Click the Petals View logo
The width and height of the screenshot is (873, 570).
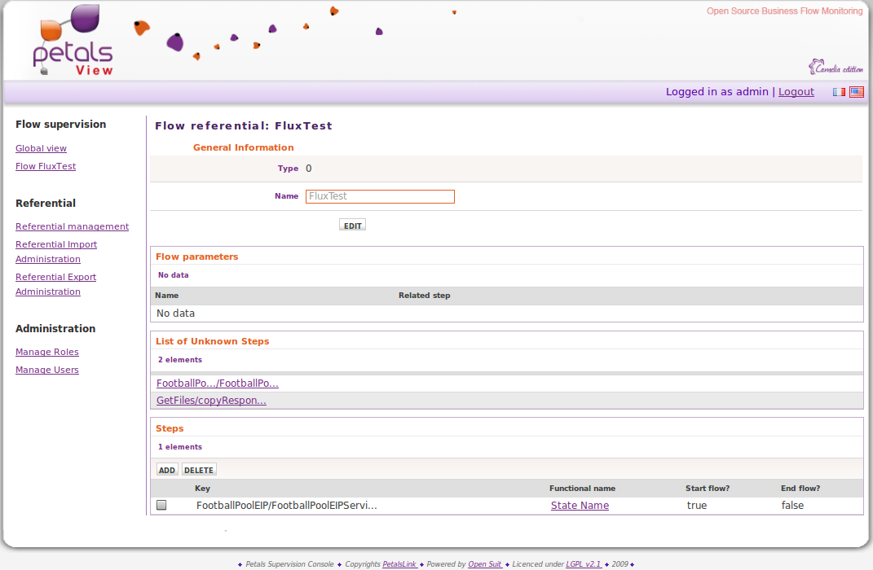point(73,42)
